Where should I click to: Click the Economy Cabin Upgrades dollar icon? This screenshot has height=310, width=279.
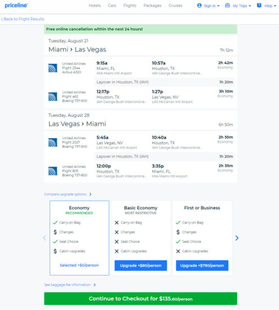[55, 251]
